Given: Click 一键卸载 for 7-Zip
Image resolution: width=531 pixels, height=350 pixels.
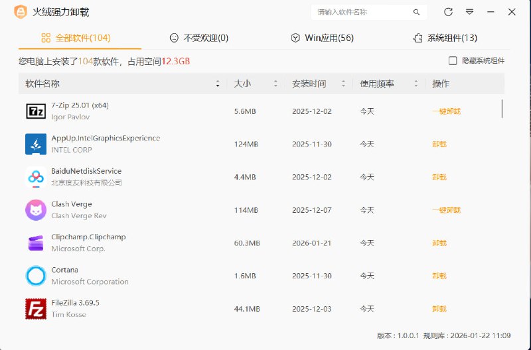Looking at the screenshot, I should [x=446, y=111].
